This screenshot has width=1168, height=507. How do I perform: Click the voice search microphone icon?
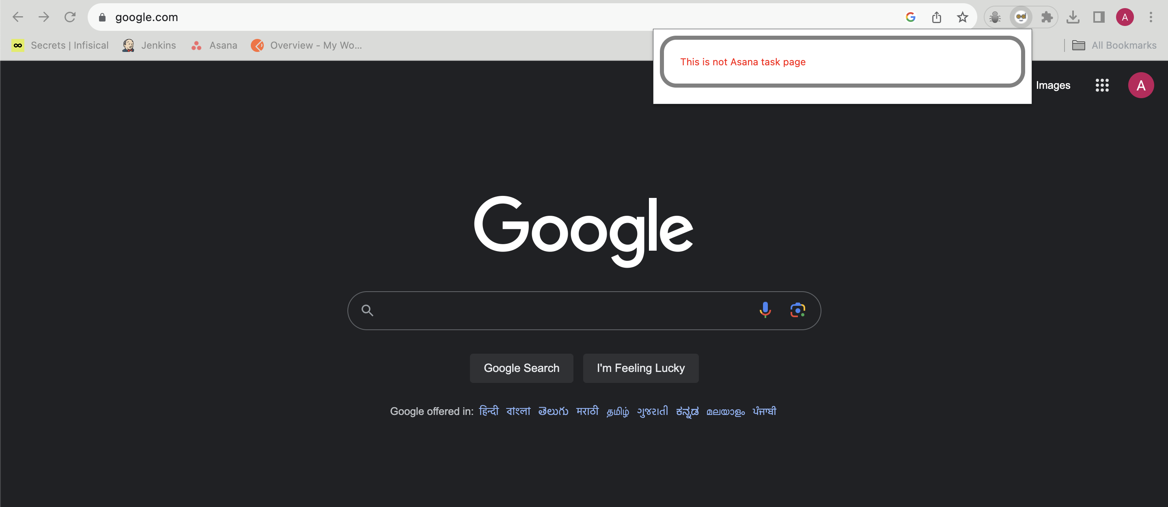coord(765,310)
